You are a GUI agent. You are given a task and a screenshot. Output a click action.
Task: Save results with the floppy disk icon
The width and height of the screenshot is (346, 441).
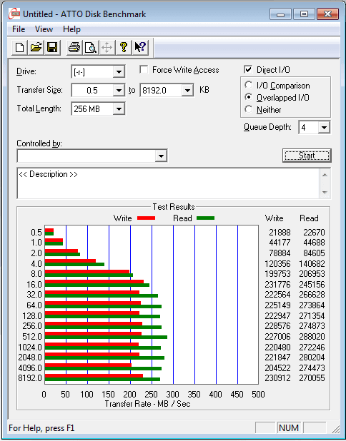52,47
